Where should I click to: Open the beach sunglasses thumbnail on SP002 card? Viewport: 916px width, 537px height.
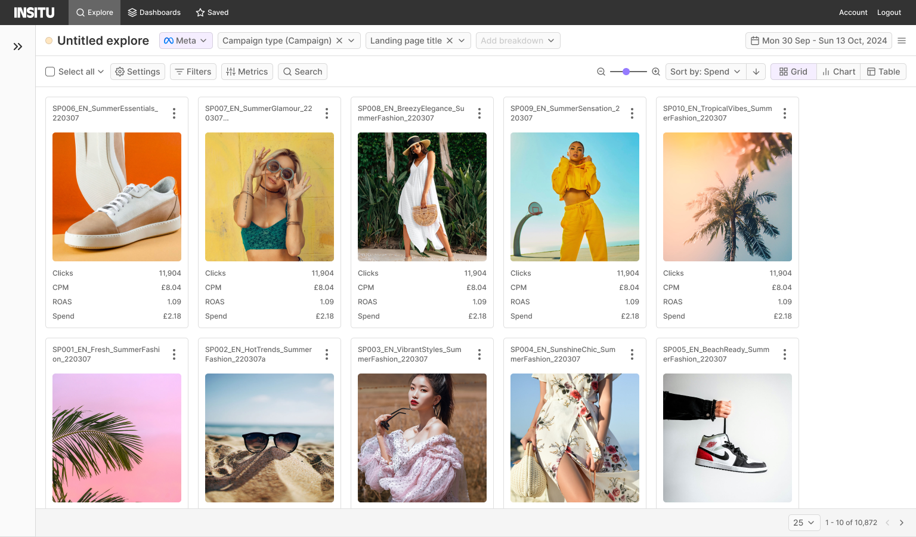pos(270,438)
